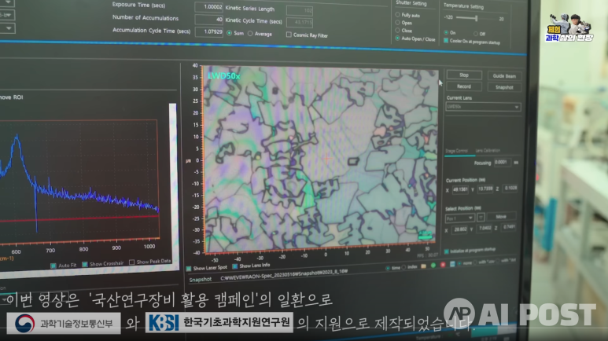Image resolution: width=608 pixels, height=341 pixels.
Task: Click the Focusing value field
Action: pos(503,163)
